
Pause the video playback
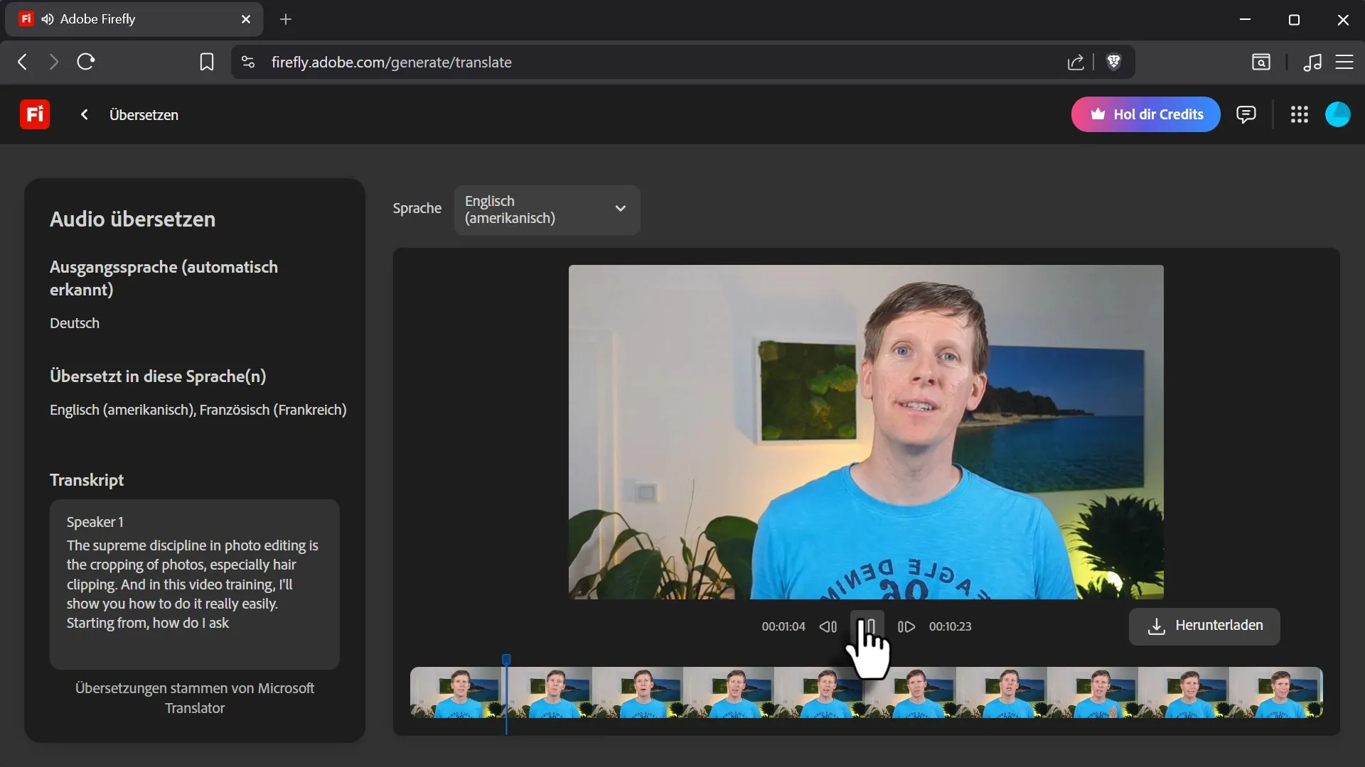pos(867,626)
